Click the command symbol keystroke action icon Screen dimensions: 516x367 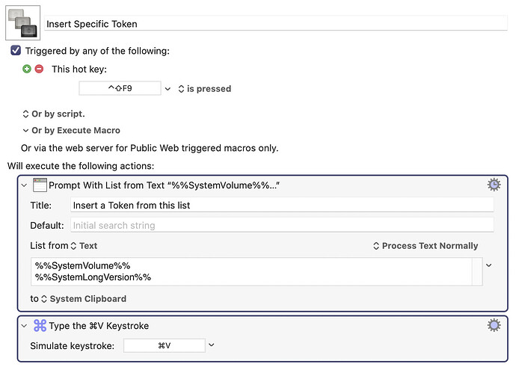pyautogui.click(x=40, y=326)
